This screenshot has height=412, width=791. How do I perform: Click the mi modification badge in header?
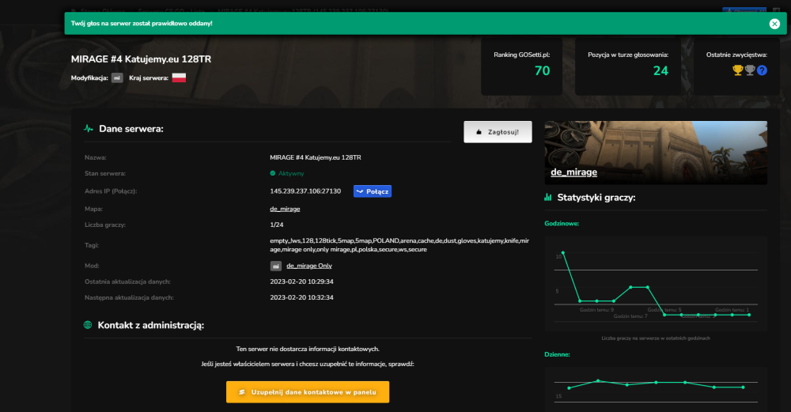coord(117,77)
